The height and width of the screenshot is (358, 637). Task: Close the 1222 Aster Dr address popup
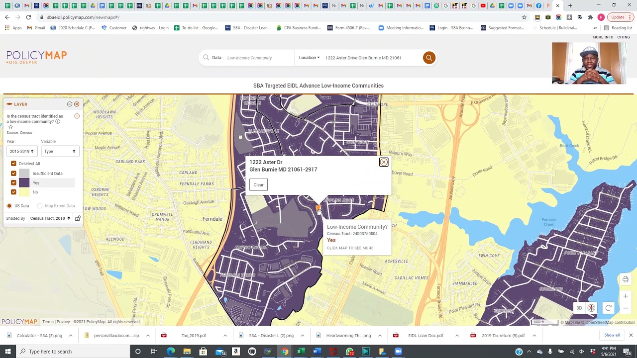point(384,162)
